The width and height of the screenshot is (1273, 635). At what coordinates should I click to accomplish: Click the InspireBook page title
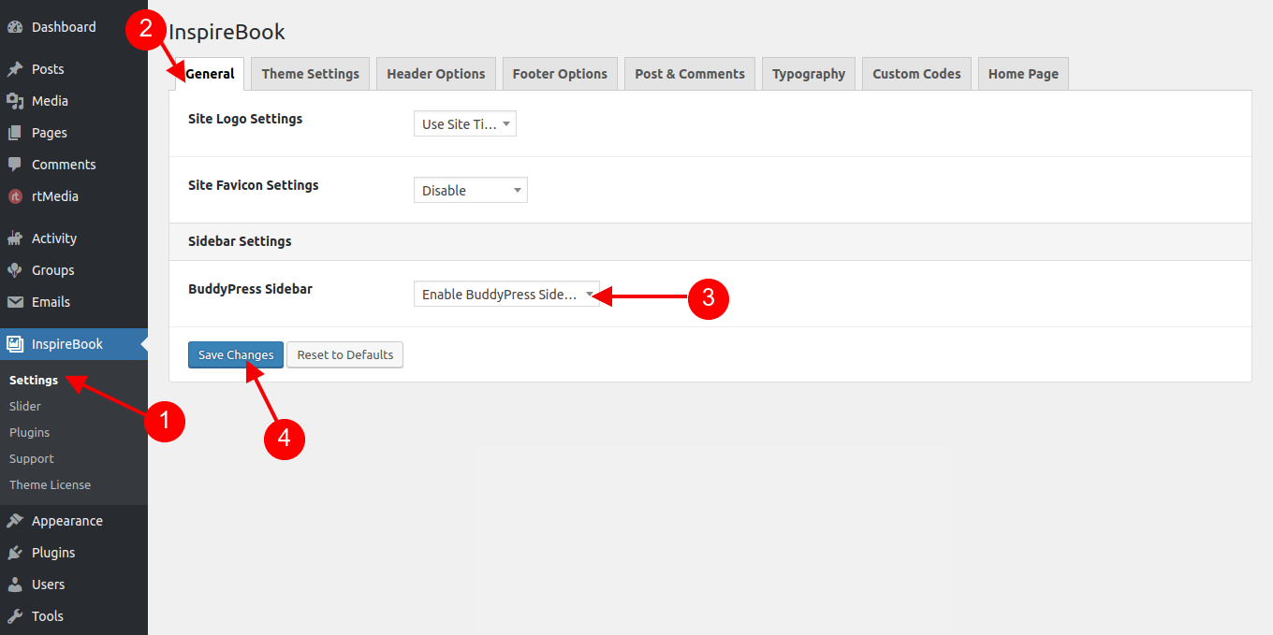click(227, 32)
